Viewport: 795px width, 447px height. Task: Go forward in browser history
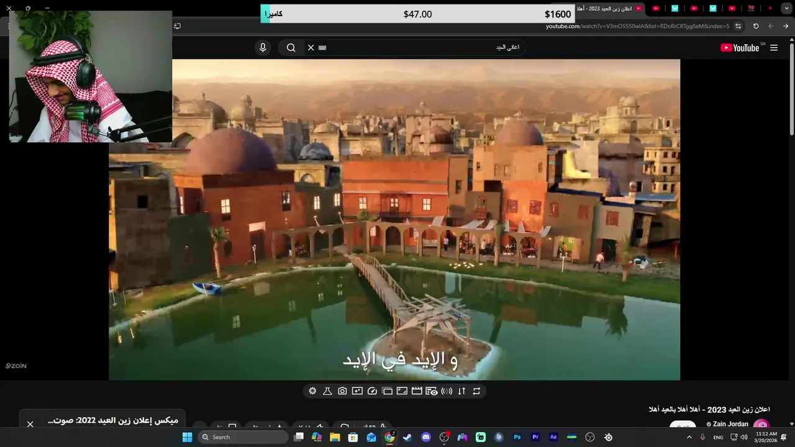(x=771, y=26)
